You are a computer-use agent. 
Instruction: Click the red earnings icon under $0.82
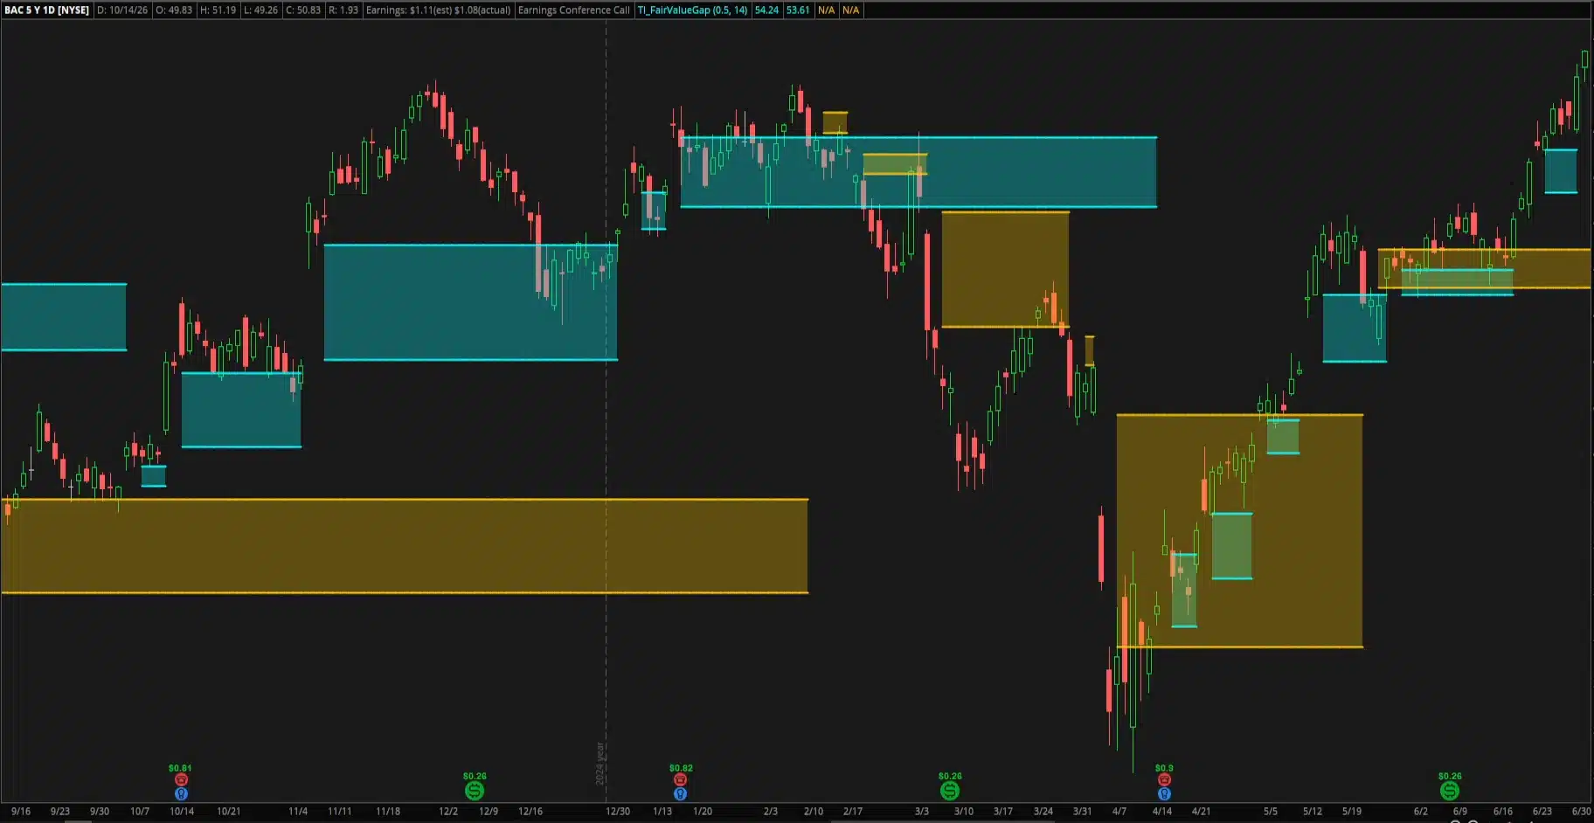point(680,779)
